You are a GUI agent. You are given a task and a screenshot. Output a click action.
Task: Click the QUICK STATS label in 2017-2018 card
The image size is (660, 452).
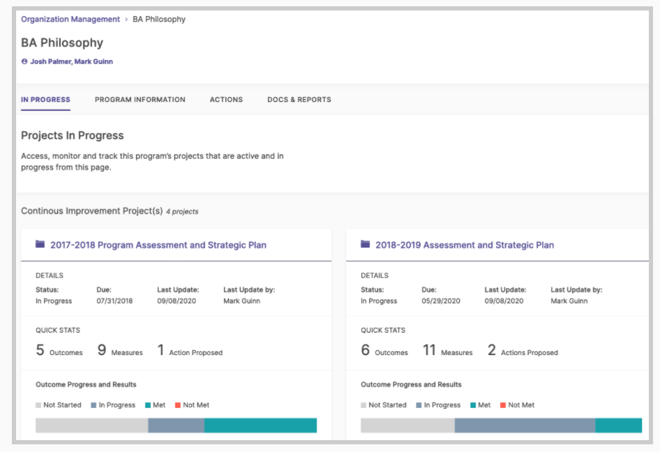(x=58, y=331)
